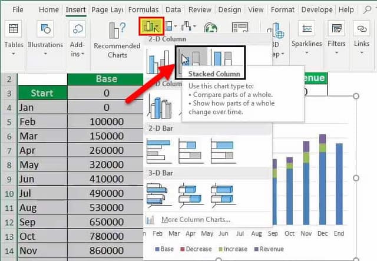Go to the Design tab

[230, 9]
